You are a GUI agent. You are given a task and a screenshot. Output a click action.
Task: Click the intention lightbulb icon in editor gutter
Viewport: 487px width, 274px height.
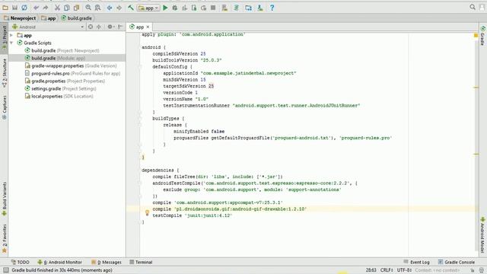tap(147, 213)
